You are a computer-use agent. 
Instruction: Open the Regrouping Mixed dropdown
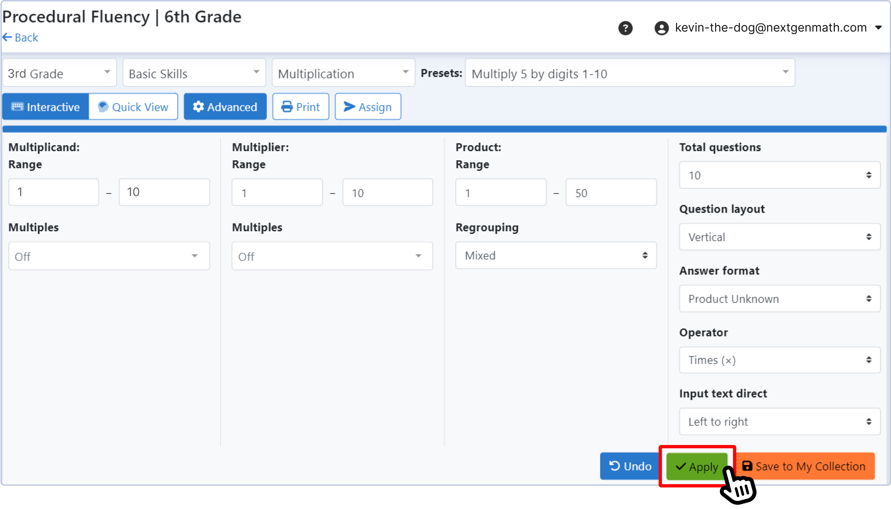tap(556, 255)
